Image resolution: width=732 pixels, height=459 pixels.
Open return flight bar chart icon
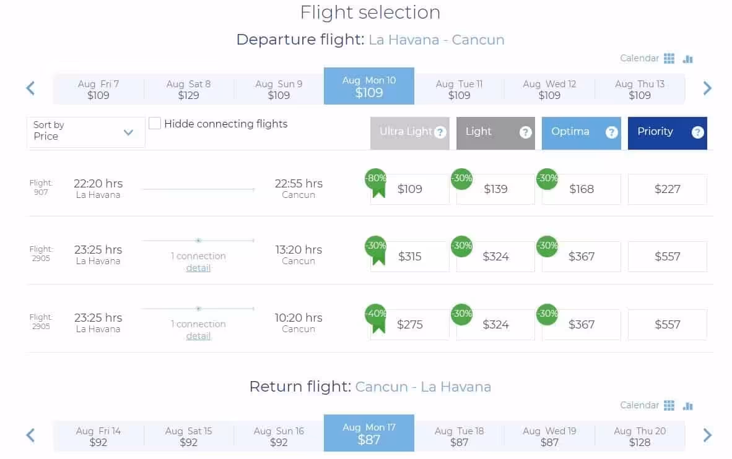tap(687, 406)
